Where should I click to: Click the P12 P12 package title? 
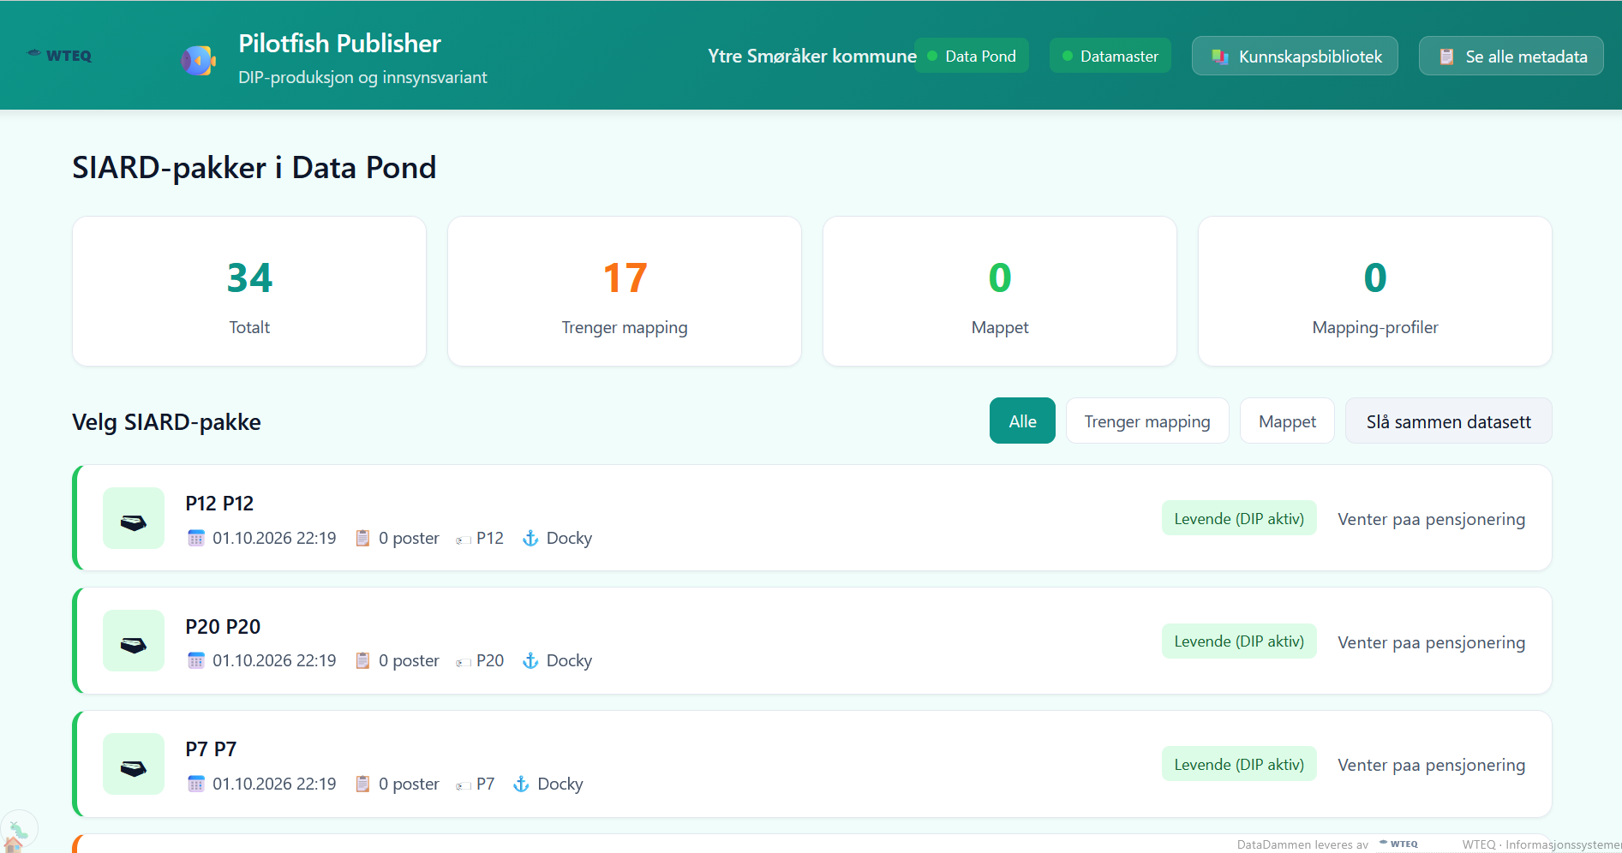point(219,504)
